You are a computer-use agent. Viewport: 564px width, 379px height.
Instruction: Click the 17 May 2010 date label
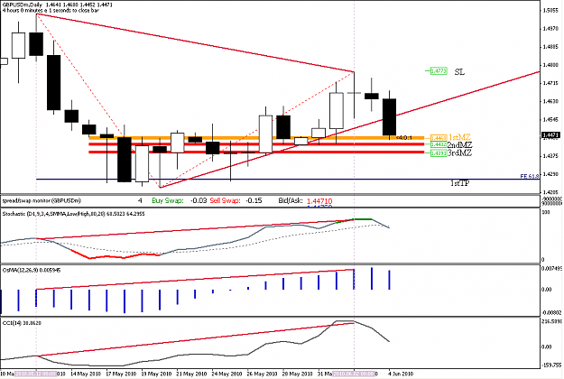pyautogui.click(x=121, y=374)
